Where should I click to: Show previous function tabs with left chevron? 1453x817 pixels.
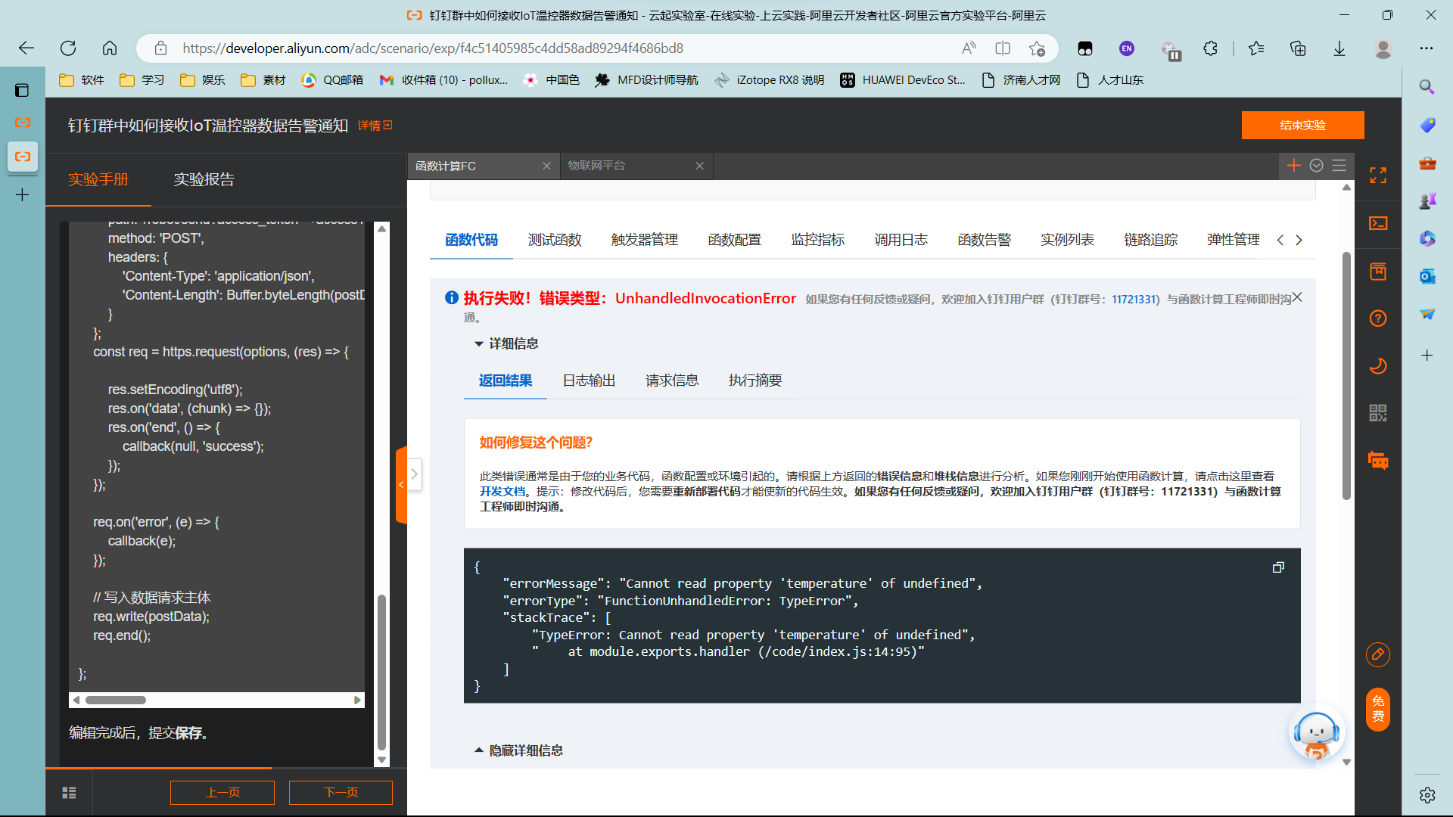pos(1280,240)
